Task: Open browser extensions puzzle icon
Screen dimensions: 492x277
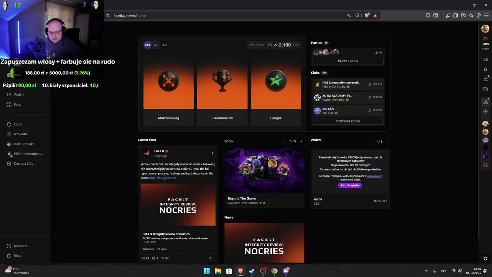Action: [x=428, y=15]
